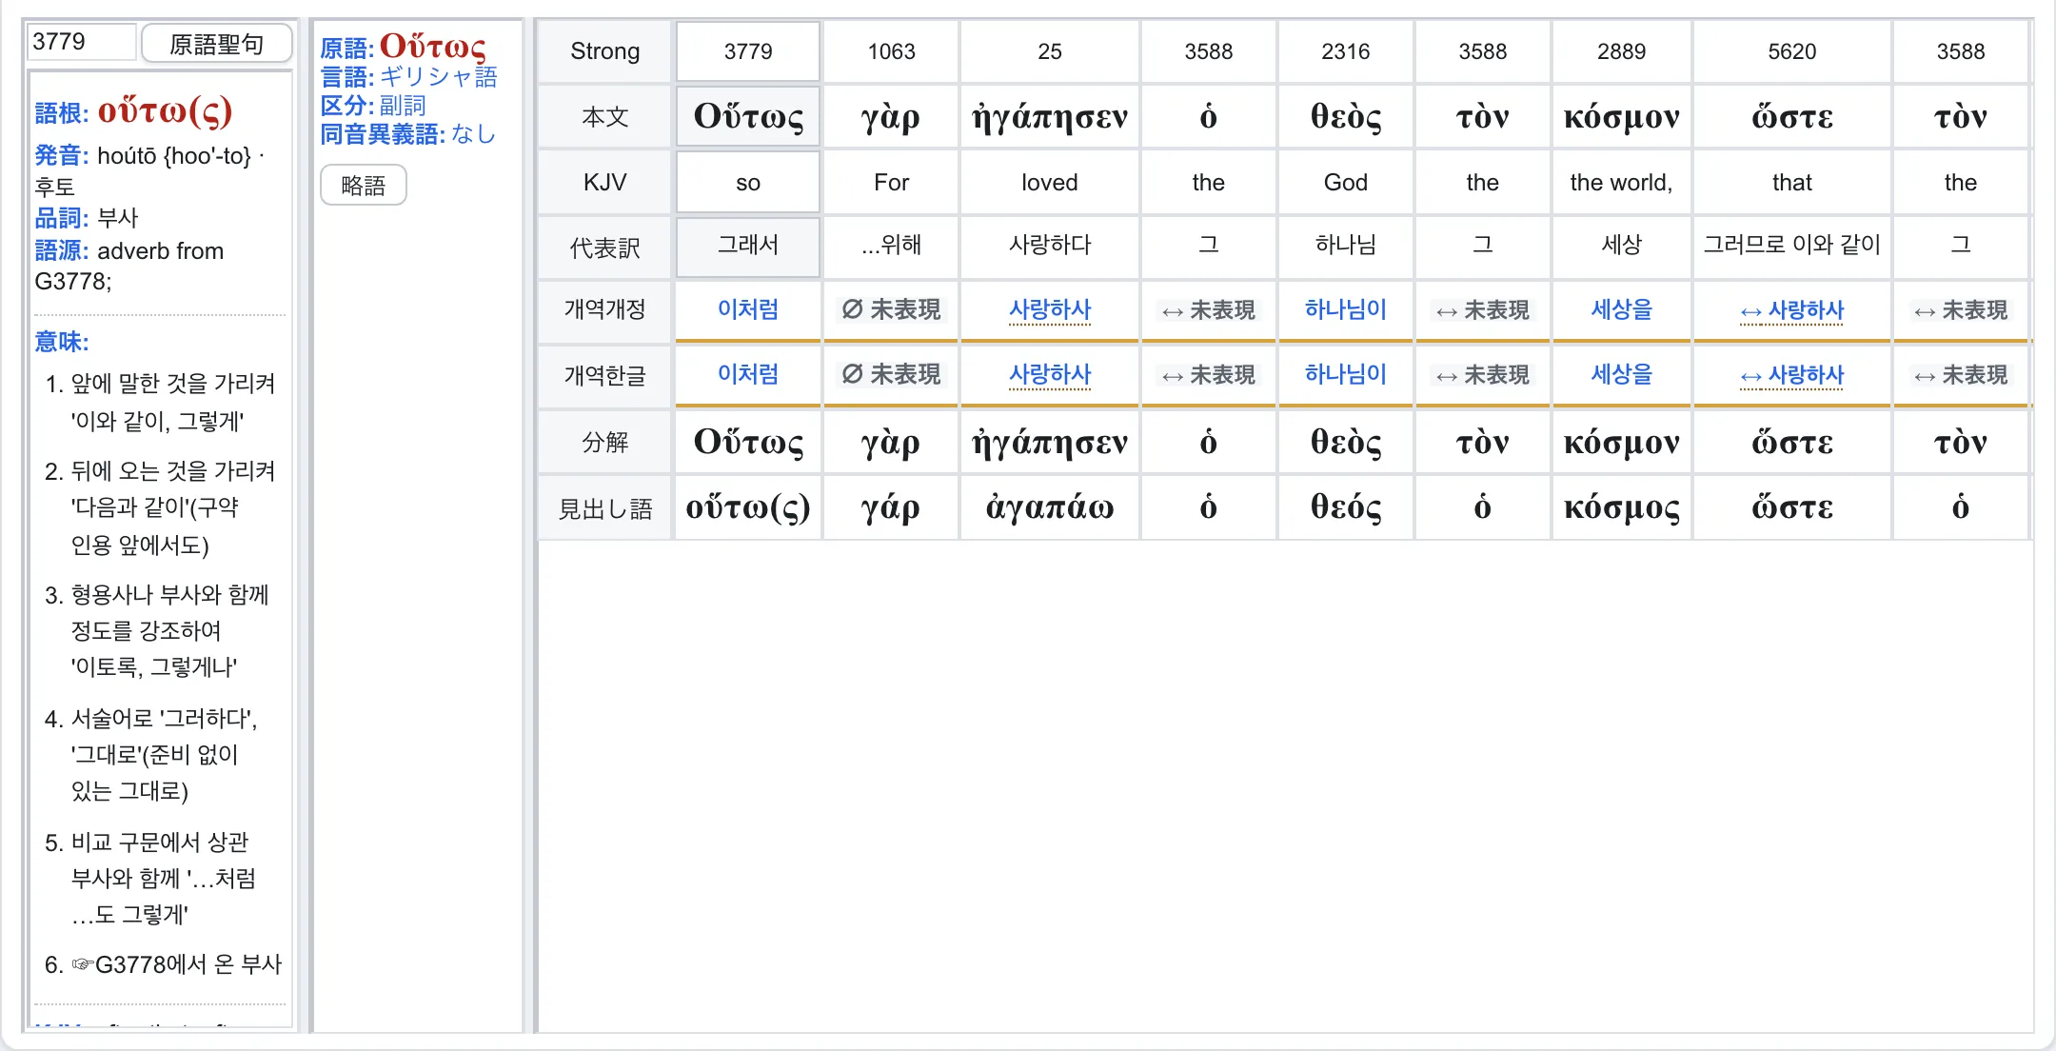Click the G3778 reference in meaning item 6
The height and width of the screenshot is (1051, 2056).
[x=129, y=964]
